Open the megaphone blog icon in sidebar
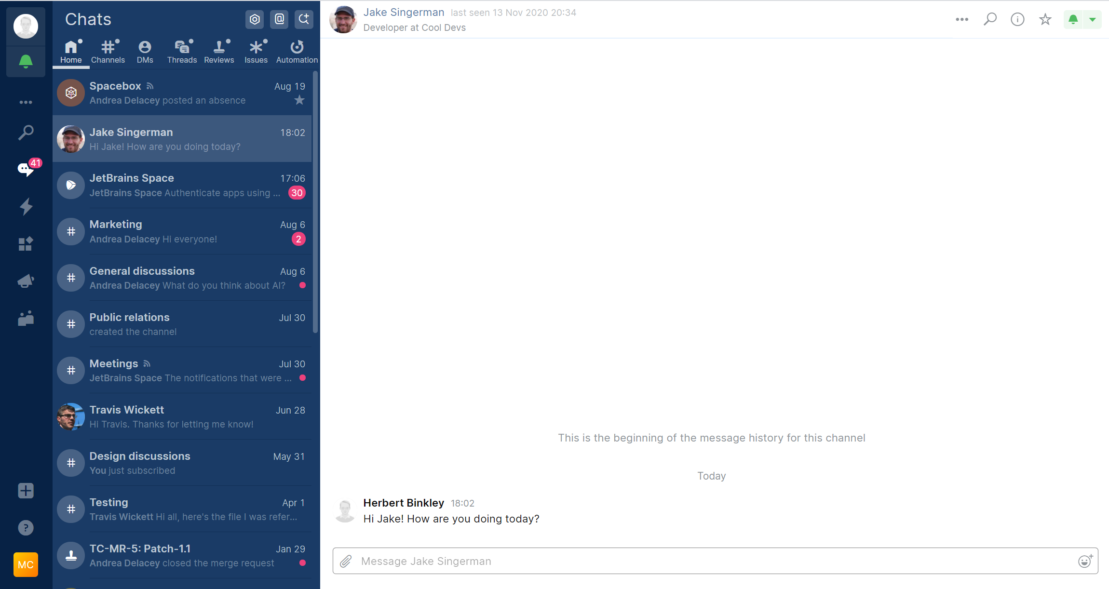This screenshot has width=1109, height=589. tap(26, 281)
